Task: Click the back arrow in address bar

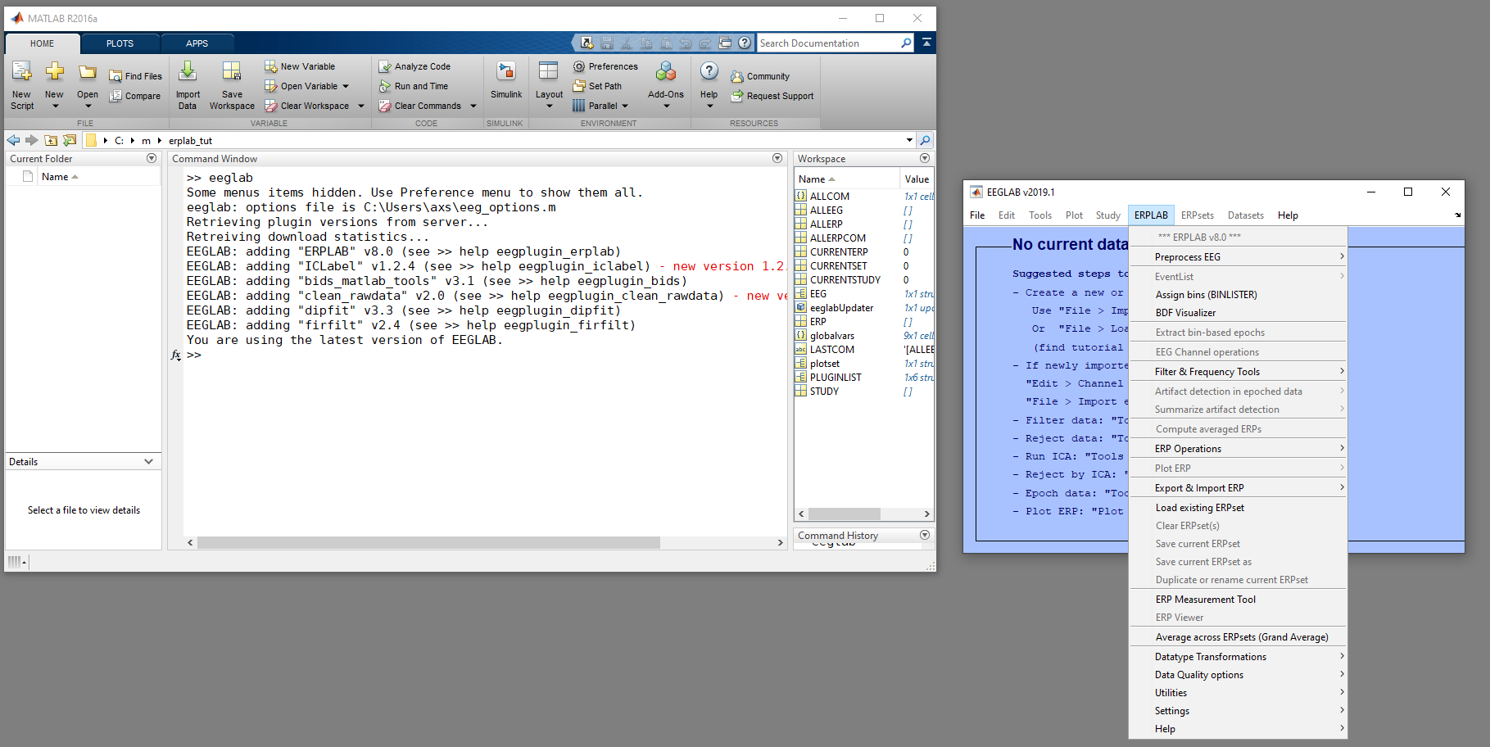Action: point(14,140)
